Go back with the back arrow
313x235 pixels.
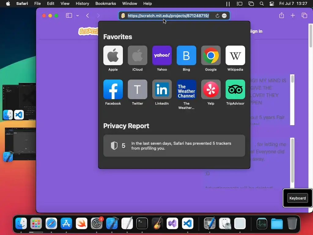[x=87, y=16]
